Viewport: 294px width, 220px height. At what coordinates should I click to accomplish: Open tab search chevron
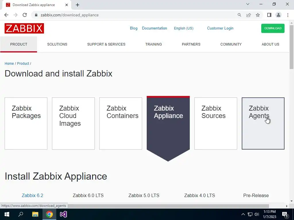pos(248,4)
